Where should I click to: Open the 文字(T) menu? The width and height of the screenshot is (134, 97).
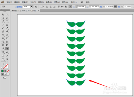point(33,2)
